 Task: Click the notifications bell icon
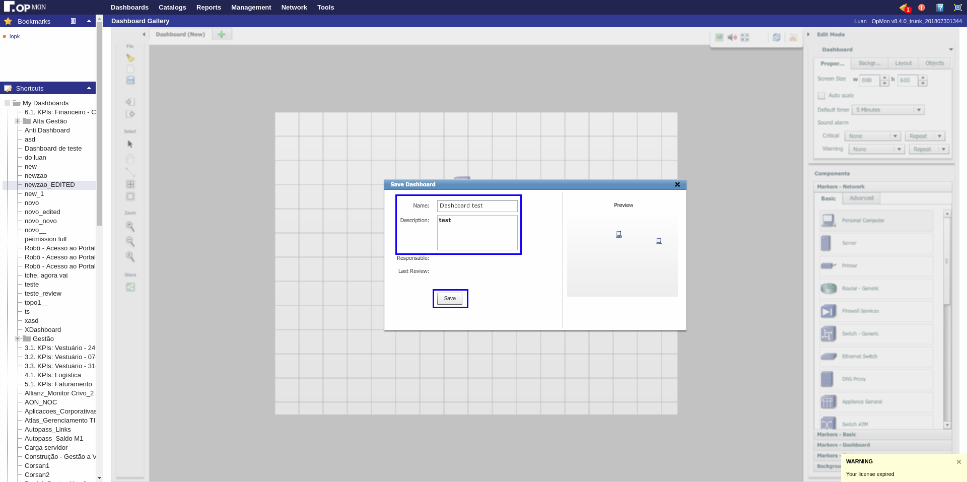tap(905, 8)
